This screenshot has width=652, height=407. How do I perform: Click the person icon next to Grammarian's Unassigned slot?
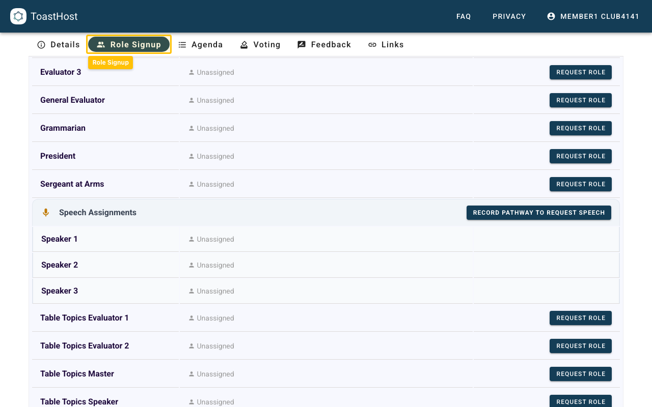191,128
